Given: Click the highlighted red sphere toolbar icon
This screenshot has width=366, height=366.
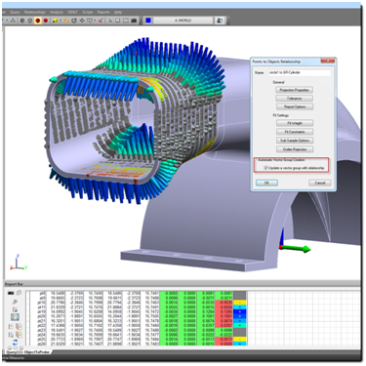Looking at the screenshot, I should (x=38, y=20).
